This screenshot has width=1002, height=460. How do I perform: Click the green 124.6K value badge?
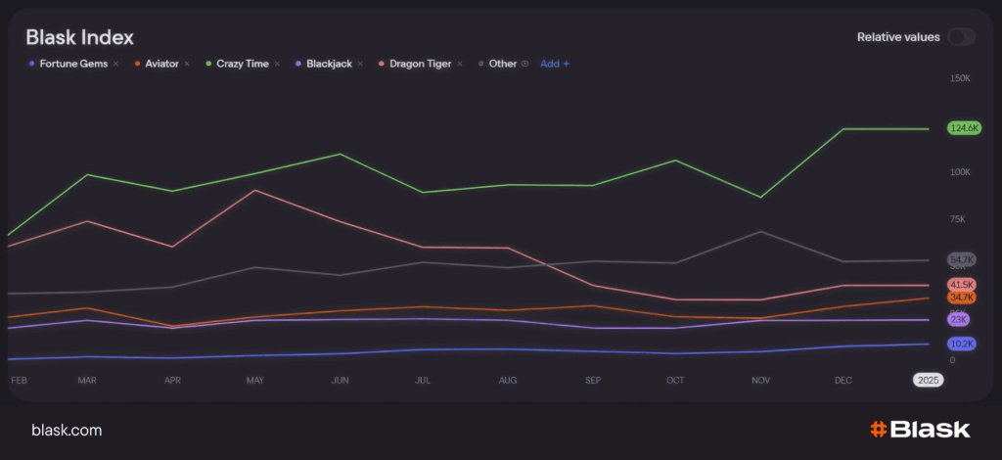963,128
